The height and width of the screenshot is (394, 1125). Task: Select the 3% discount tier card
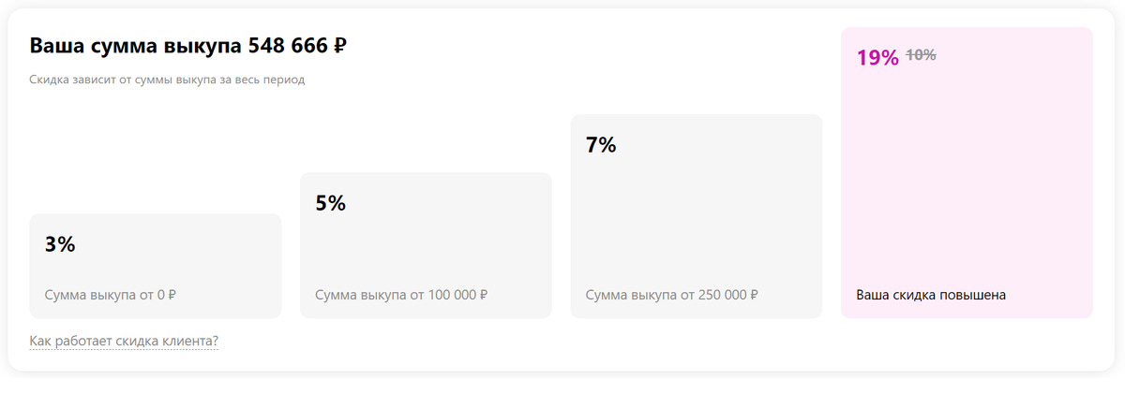pyautogui.click(x=156, y=266)
